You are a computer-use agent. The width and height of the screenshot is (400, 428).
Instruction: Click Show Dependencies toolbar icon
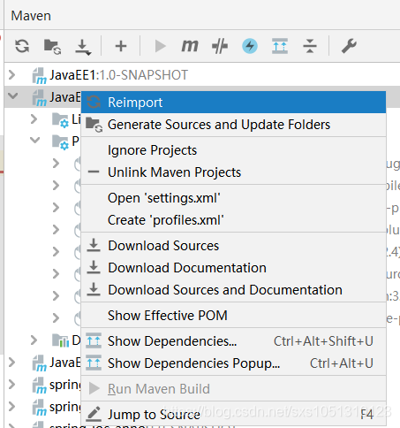pyautogui.click(x=280, y=46)
